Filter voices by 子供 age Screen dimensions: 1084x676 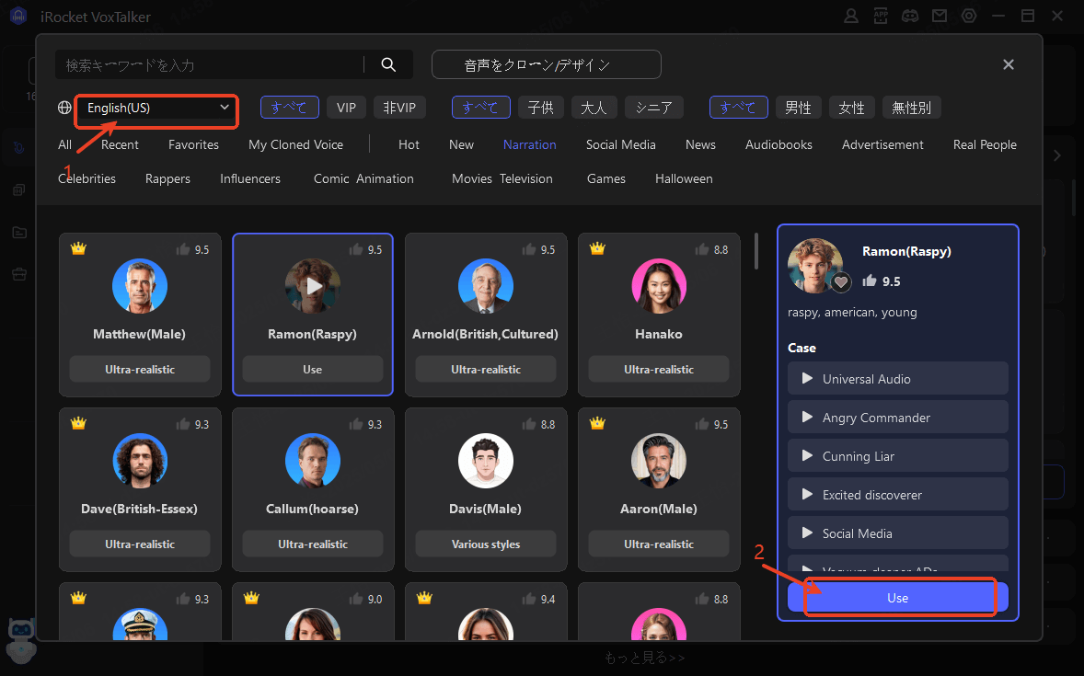pyautogui.click(x=540, y=107)
